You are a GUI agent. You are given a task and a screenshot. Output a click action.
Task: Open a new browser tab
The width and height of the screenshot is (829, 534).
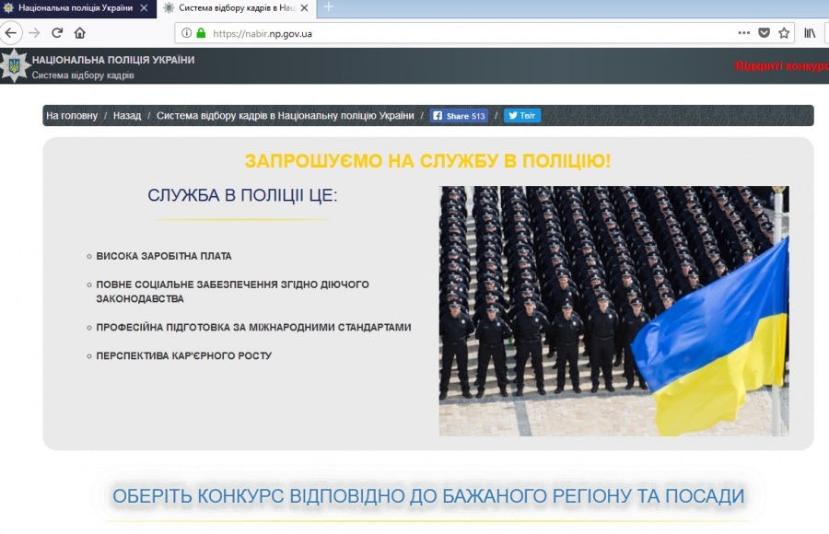329,7
